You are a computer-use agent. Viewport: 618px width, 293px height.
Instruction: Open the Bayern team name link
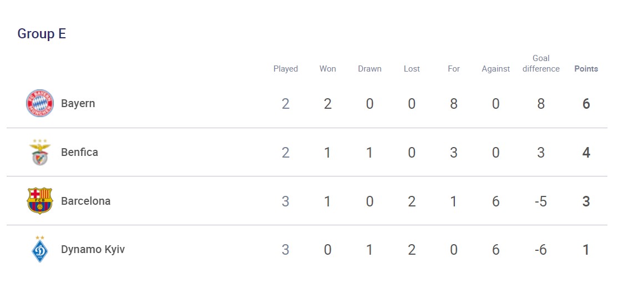pyautogui.click(x=78, y=103)
